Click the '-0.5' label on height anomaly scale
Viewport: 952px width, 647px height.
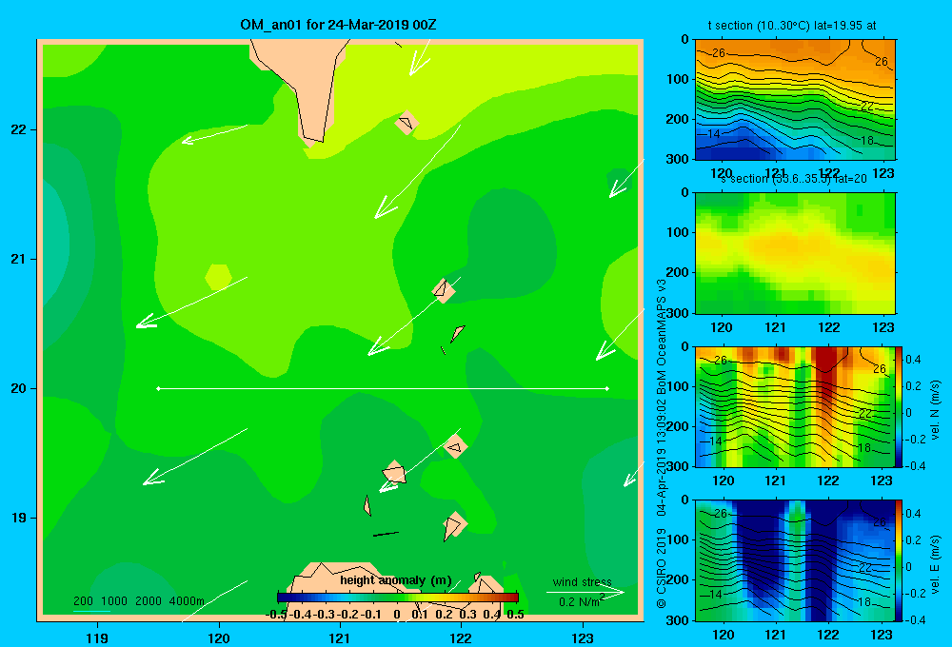pos(276,615)
